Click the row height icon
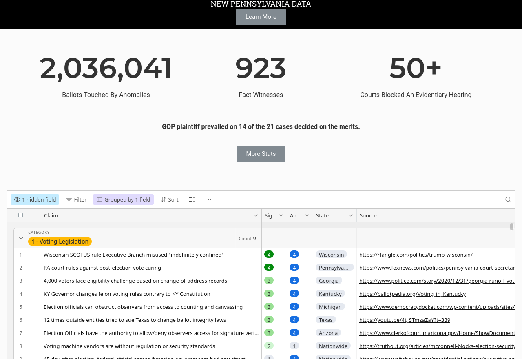Viewport: 522px width, 359px height. coord(192,199)
